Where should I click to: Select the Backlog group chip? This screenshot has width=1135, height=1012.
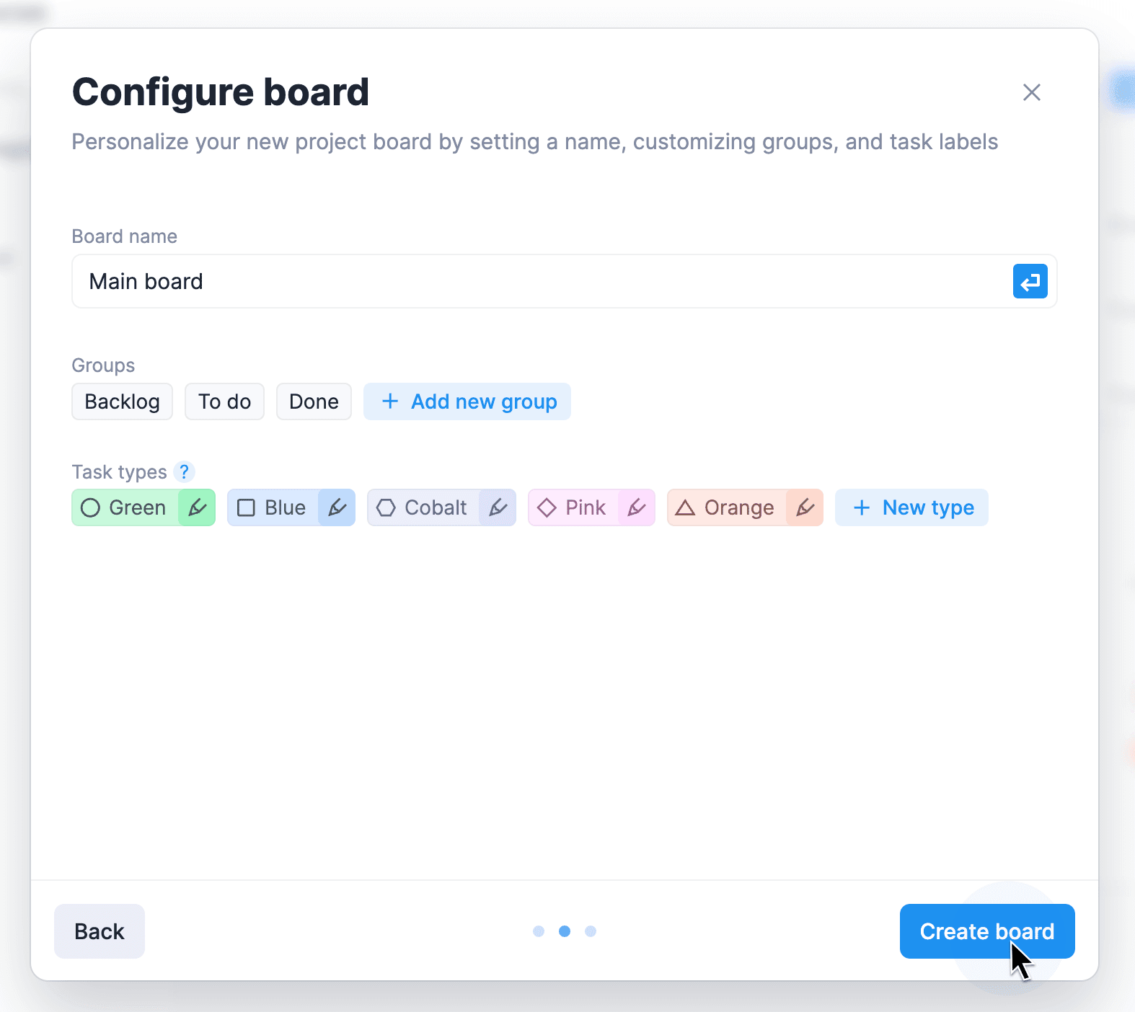coord(122,401)
